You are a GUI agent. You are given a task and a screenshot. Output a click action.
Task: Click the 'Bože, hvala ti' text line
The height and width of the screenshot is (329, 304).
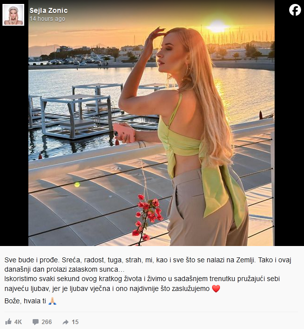click(x=25, y=301)
